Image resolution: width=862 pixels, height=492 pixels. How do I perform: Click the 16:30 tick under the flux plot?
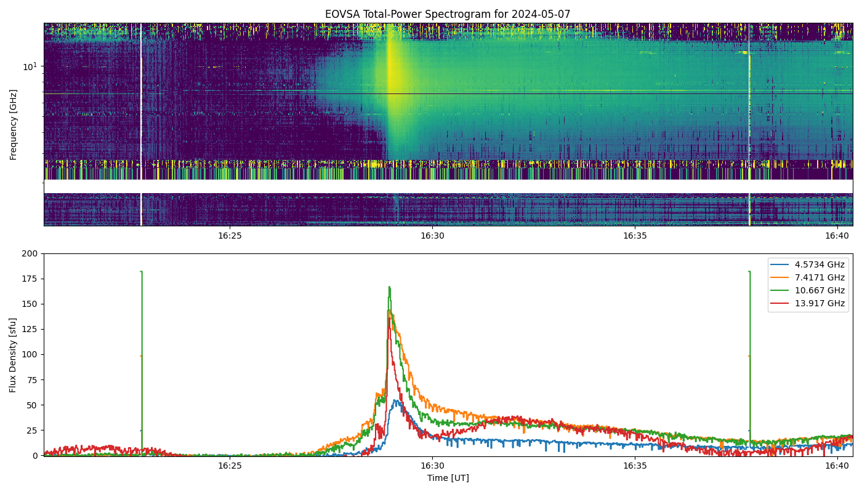[432, 466]
